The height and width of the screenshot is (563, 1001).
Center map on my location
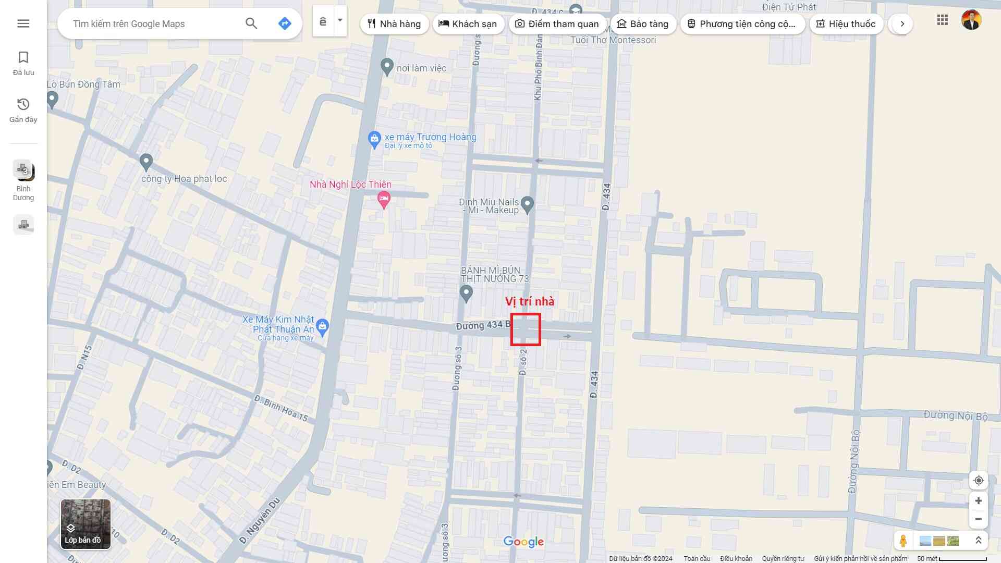pos(979,481)
